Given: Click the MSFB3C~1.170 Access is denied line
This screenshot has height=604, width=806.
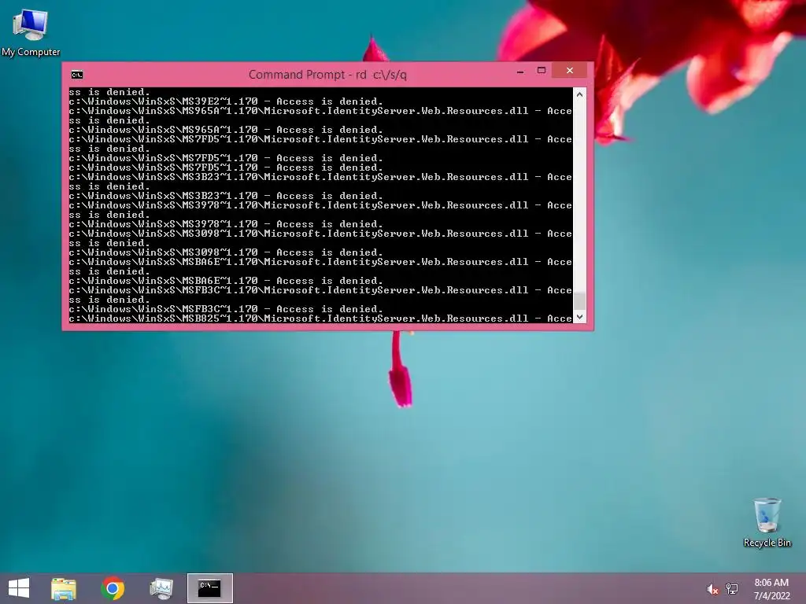Looking at the screenshot, I should point(226,308).
